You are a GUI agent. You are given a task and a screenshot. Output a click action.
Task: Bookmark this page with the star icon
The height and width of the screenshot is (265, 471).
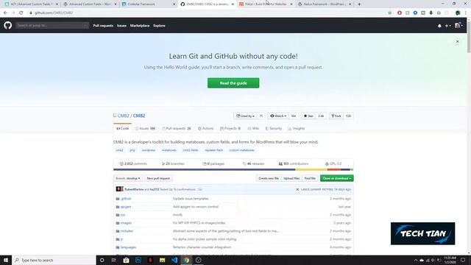(x=389, y=13)
